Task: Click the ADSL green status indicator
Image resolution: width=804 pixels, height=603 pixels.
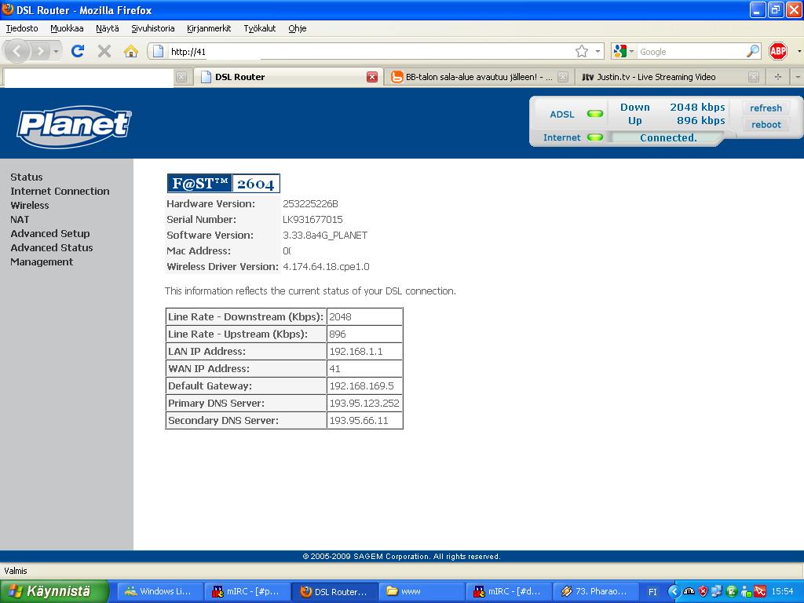Action: click(595, 114)
